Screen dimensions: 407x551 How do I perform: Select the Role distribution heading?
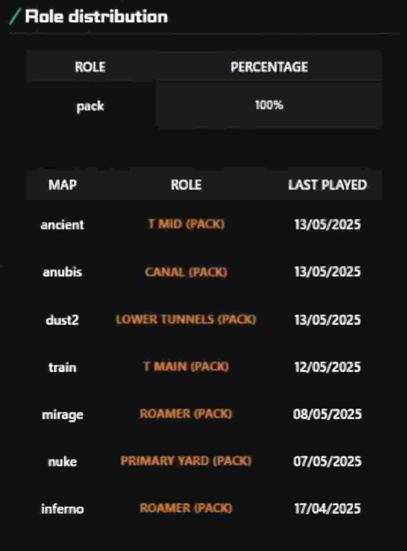96,17
